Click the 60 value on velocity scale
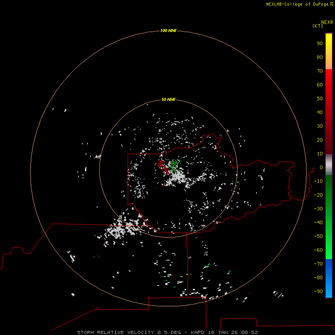The image size is (335, 335). pos(320,84)
